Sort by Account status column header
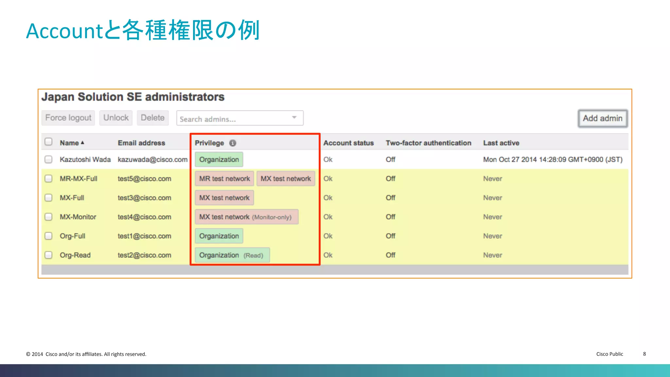670x377 pixels. pos(348,143)
